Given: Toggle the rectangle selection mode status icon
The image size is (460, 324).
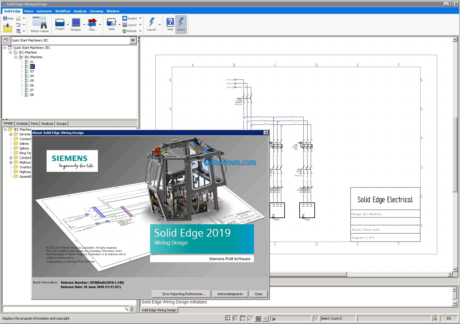Looking at the screenshot, I should point(243,318).
